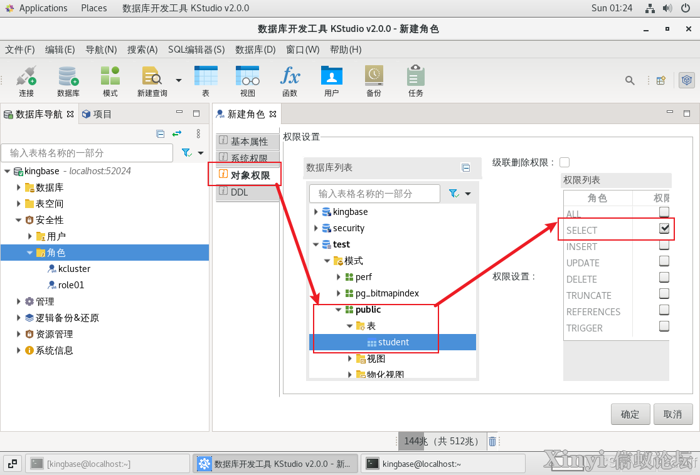The height and width of the screenshot is (475, 700).
Task: Open the SQL编辑器(S) menu
Action: click(x=196, y=50)
